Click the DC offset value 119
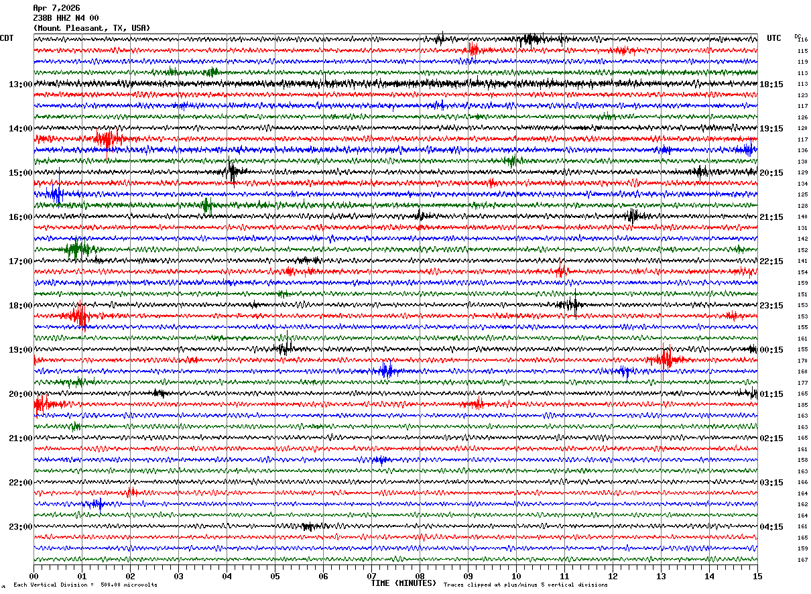This screenshot has height=594, width=811. coord(802,62)
